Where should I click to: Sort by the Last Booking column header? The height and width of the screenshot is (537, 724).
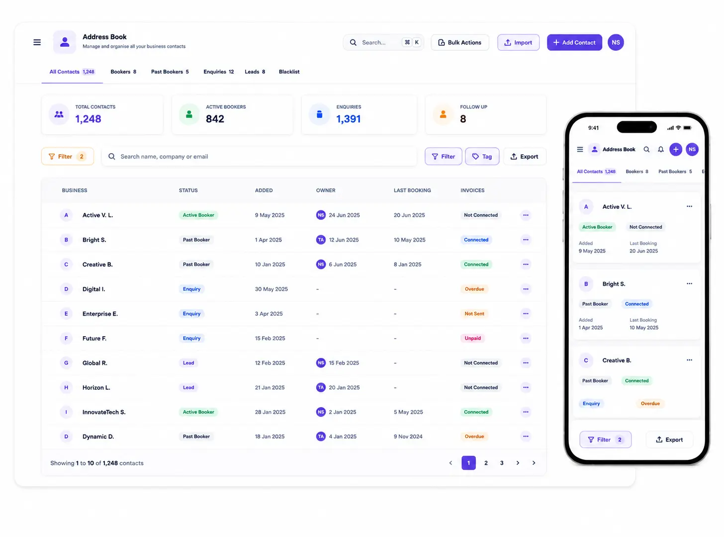[x=412, y=190]
